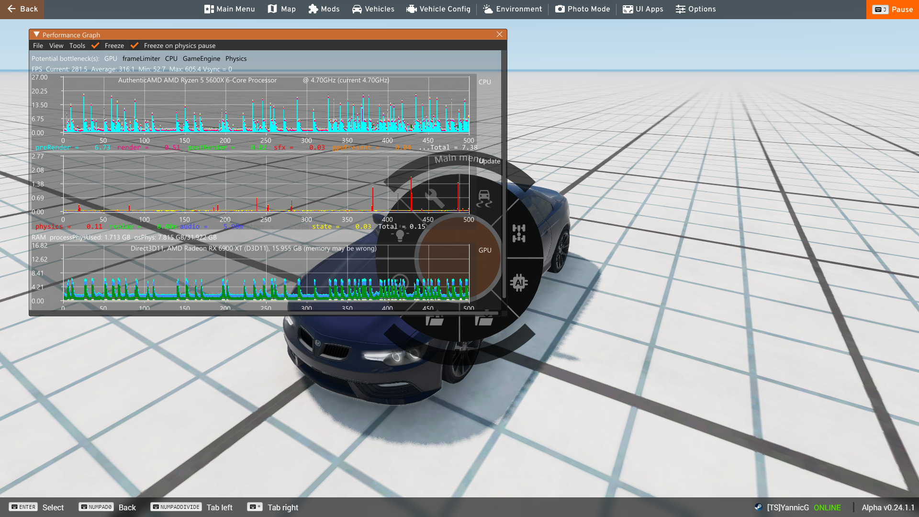Click the Alpha v0.24.1.1 version label
The width and height of the screenshot is (919, 517).
888,507
